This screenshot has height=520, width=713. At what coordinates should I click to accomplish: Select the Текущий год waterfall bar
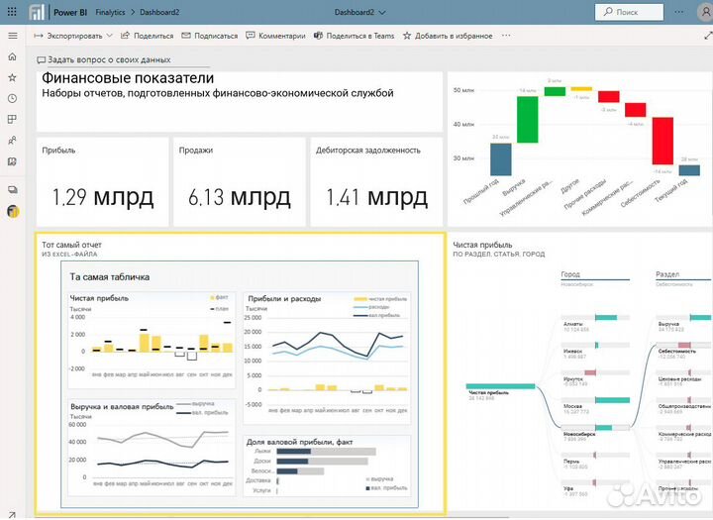(x=689, y=170)
